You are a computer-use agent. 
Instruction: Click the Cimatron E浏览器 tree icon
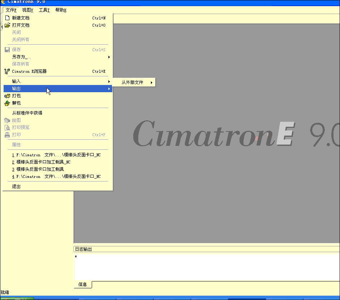[x=7, y=71]
